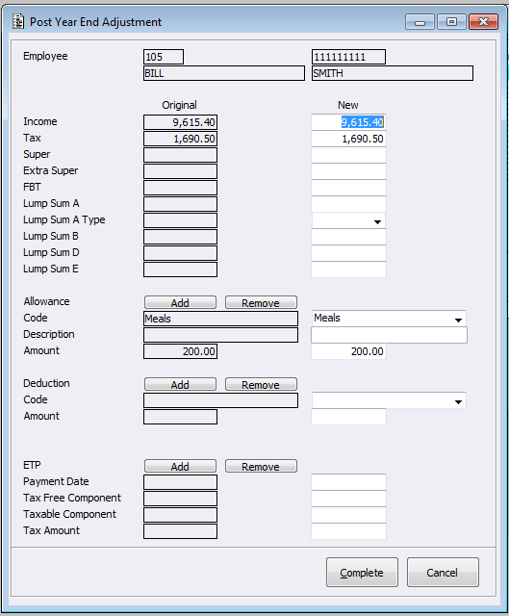Click the Complete button

(x=362, y=573)
